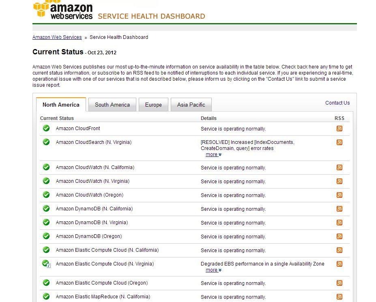Select the Europe tab

point(153,105)
